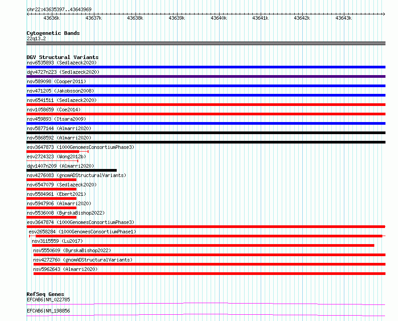
Task: Select the blue bar under nsv459893
Action: (x=206, y=123)
